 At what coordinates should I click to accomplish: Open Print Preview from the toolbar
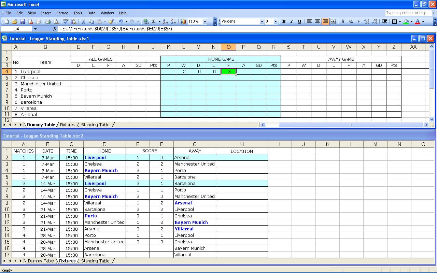(x=56, y=21)
